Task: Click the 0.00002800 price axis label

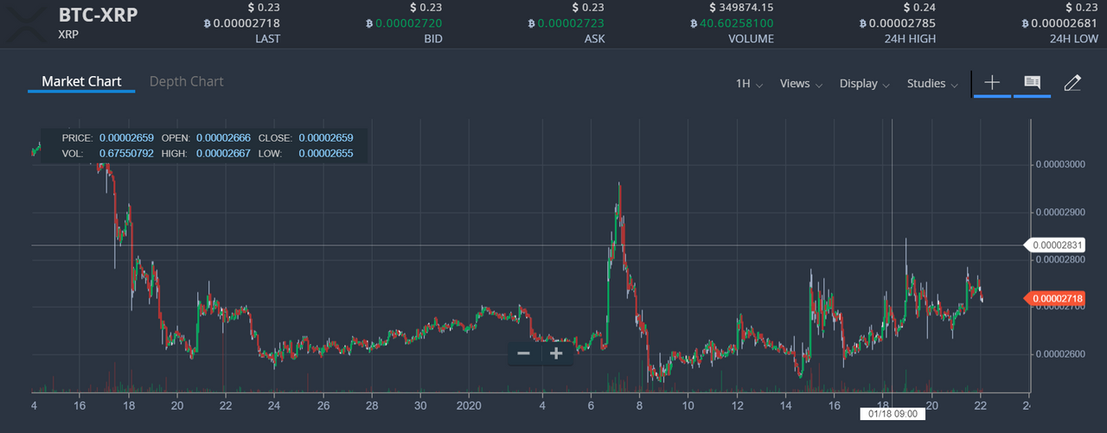Action: pyautogui.click(x=1060, y=259)
